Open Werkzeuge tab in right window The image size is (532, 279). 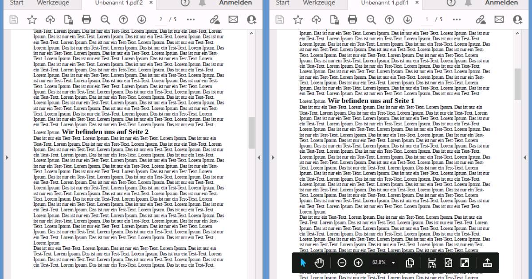pyautogui.click(x=318, y=3)
